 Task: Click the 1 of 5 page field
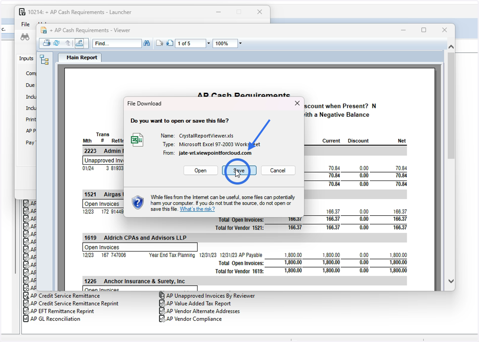[190, 43]
